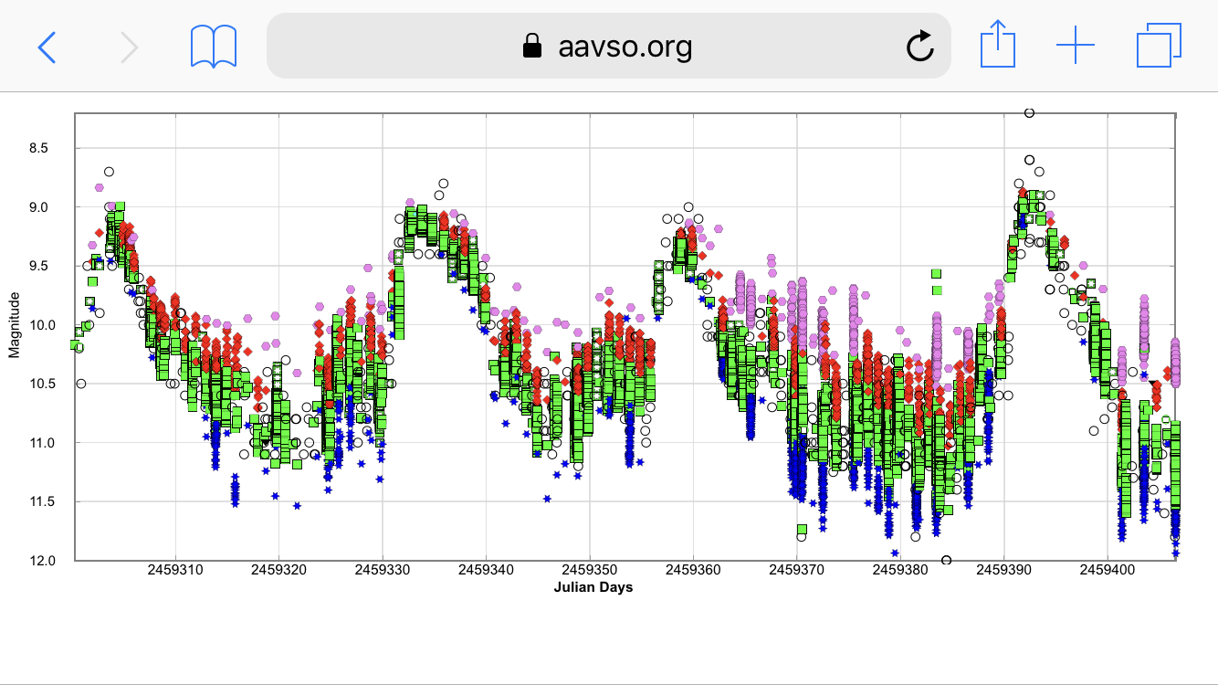Tap the greyed-out forward arrow
Image resolution: width=1218 pixels, height=685 pixels.
coord(129,46)
